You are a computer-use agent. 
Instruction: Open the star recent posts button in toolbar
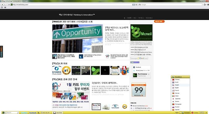coord(45,113)
